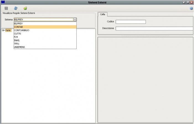194x124 pixels.
Task: Expand the Varie tree node handle
Action: point(3,30)
